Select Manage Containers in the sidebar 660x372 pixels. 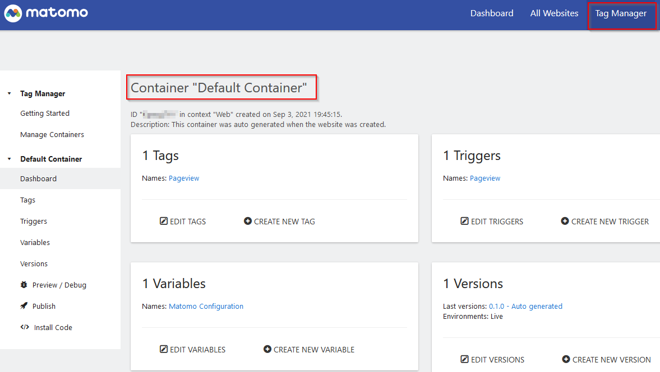click(52, 135)
